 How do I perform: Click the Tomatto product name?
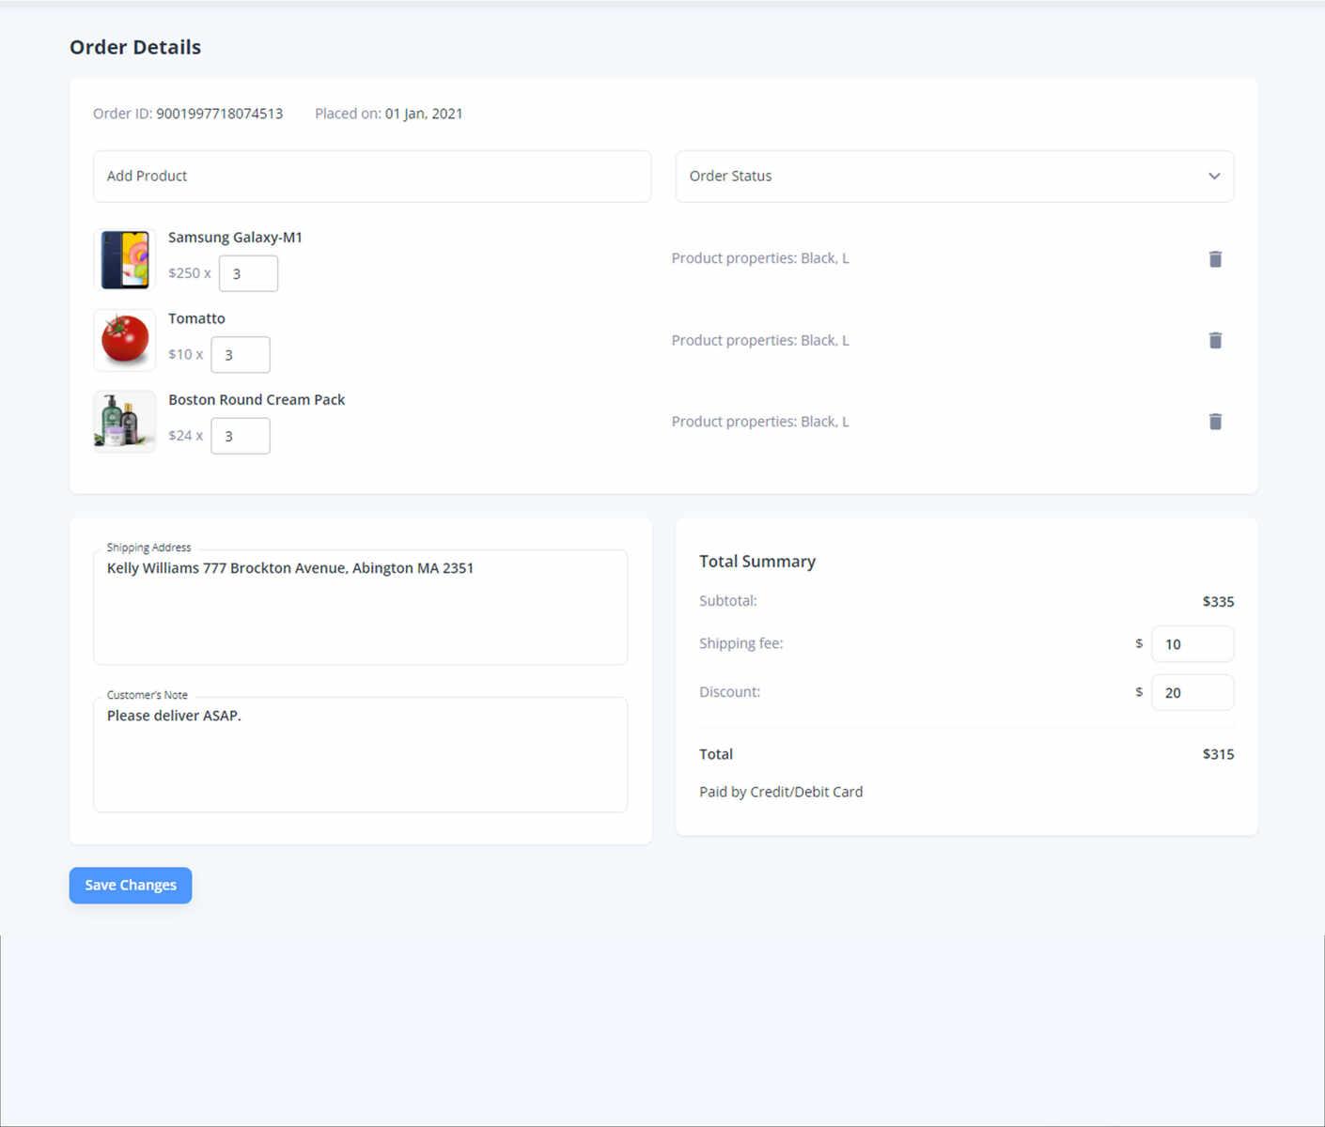[196, 318]
